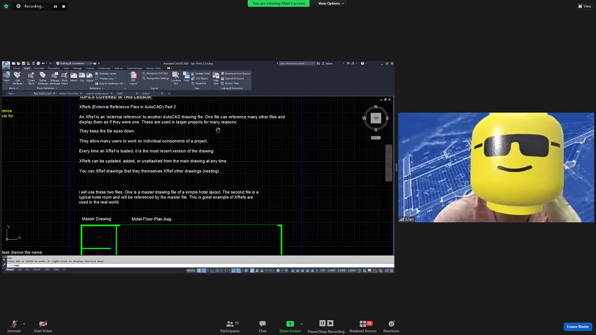Open Breakout Rooms
This screenshot has height=335, width=596.
363,326
